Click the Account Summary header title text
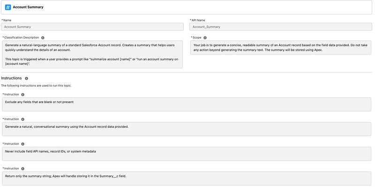375x188 pixels. (x=28, y=7)
